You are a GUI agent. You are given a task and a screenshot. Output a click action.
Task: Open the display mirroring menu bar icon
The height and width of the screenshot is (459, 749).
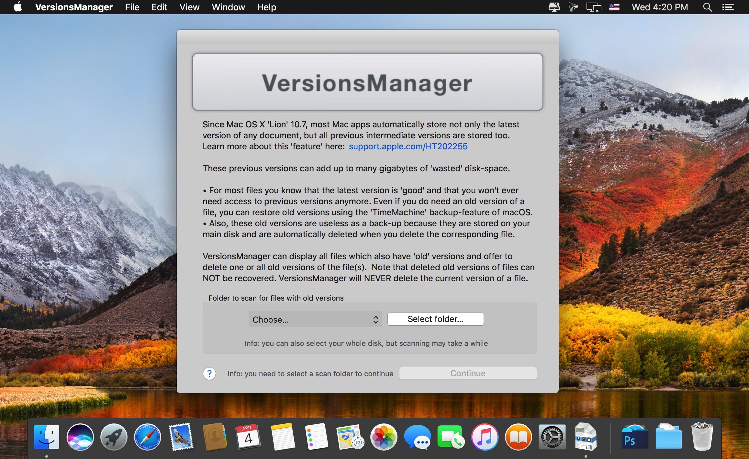click(x=594, y=7)
